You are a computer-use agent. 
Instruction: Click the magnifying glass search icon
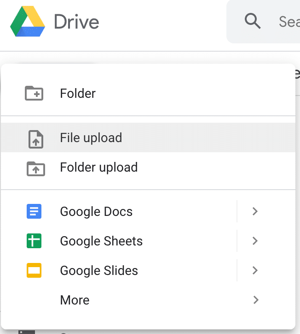[x=253, y=21]
